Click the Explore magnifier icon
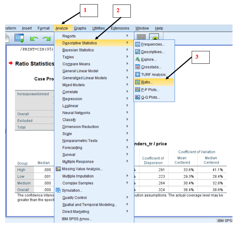 137,60
